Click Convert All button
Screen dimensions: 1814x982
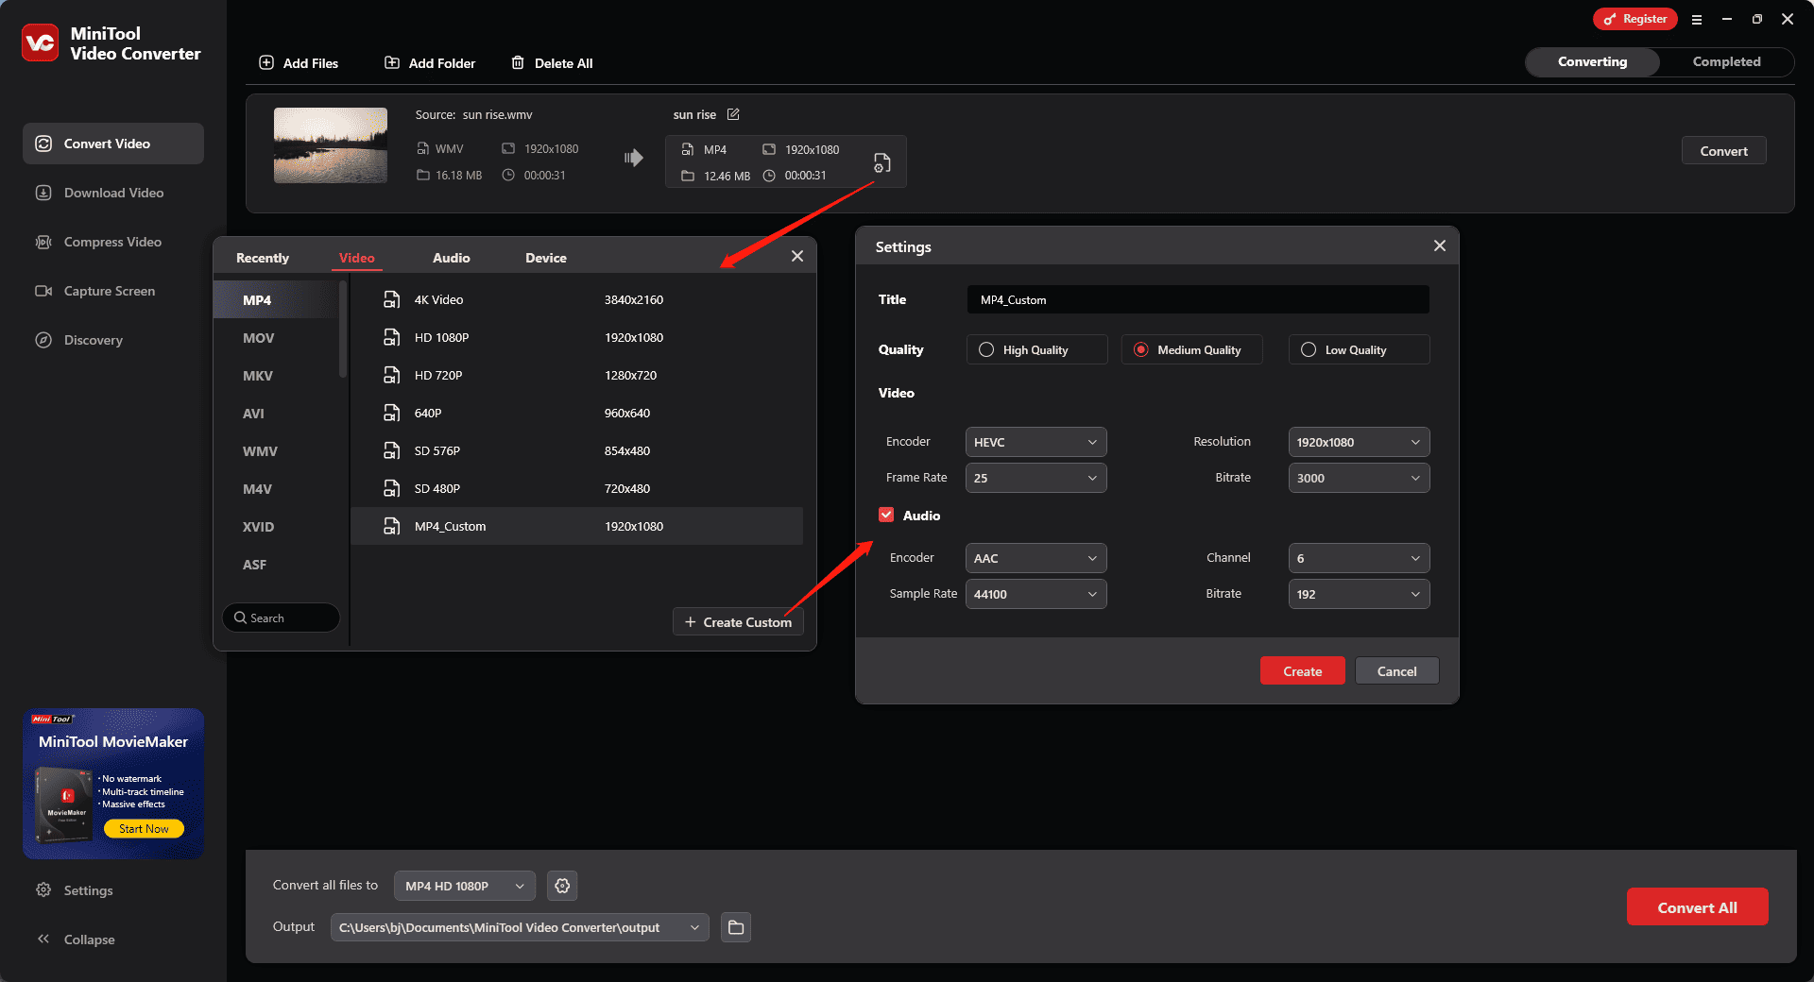pyautogui.click(x=1697, y=906)
